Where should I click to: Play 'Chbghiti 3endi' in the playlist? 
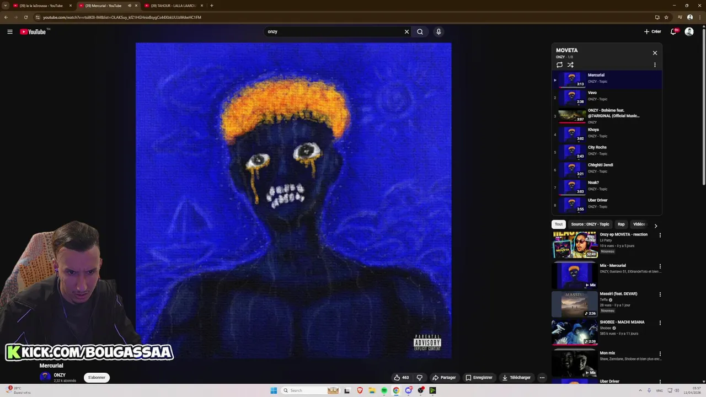coord(607,169)
